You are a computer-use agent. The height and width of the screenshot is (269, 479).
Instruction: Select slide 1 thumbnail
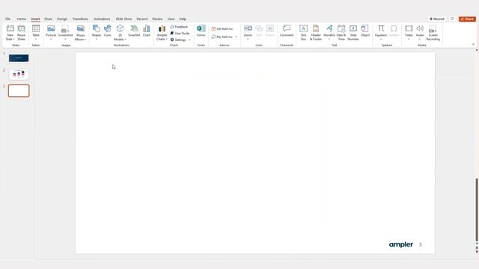pyautogui.click(x=19, y=58)
